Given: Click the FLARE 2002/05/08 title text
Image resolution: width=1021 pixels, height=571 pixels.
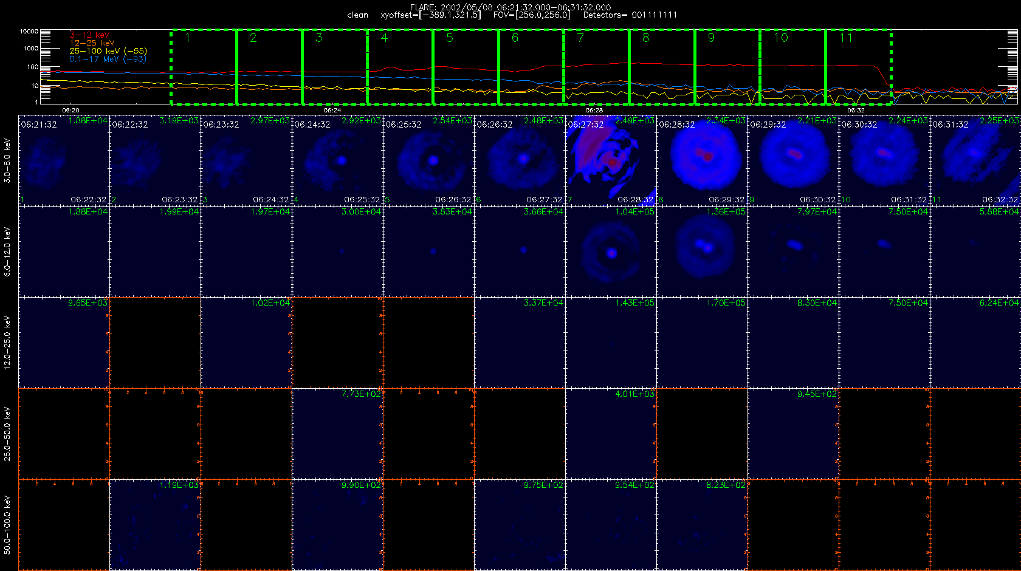Looking at the screenshot, I should [510, 7].
